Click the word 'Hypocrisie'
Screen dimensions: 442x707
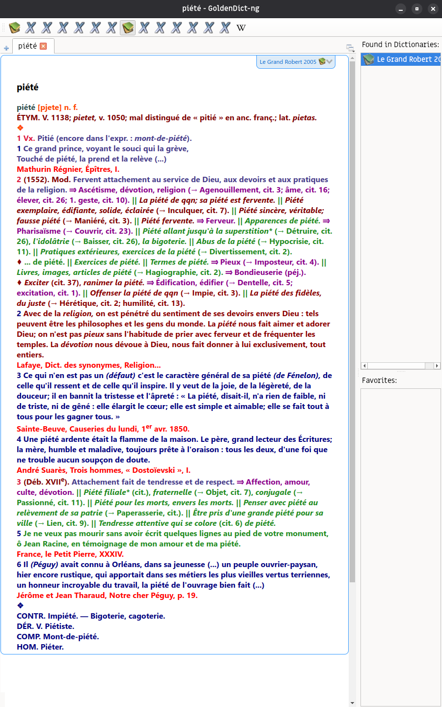pos(290,242)
